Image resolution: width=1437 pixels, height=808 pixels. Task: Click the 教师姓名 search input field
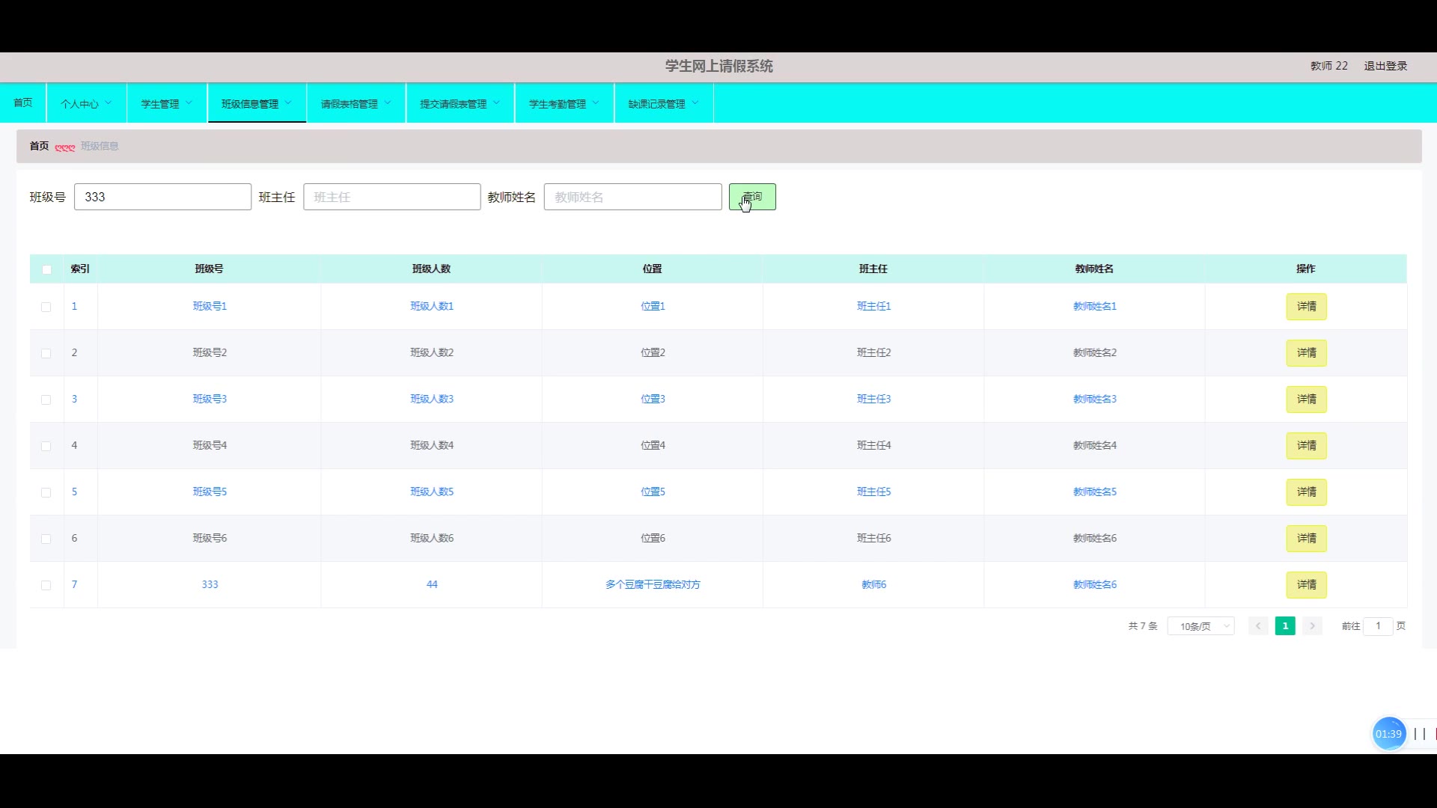coord(632,197)
